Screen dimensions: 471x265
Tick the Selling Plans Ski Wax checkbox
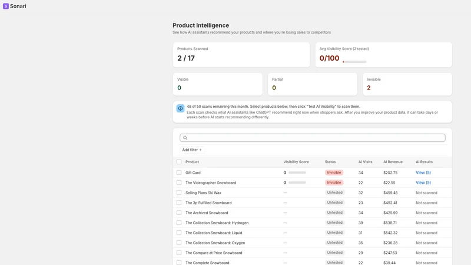click(x=179, y=193)
